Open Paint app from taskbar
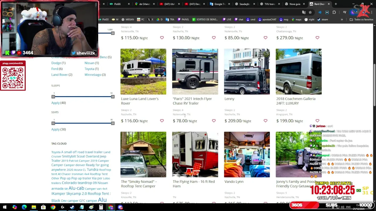The height and width of the screenshot is (211, 376). pyautogui.click(x=91, y=207)
